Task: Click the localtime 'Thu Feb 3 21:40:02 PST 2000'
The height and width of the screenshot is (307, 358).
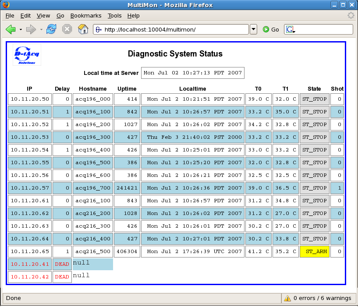Action: pos(193,137)
